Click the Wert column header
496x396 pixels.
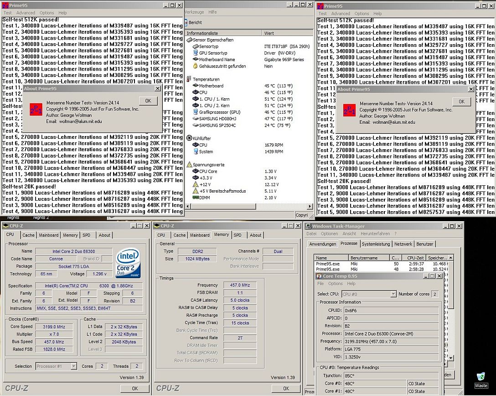287,33
